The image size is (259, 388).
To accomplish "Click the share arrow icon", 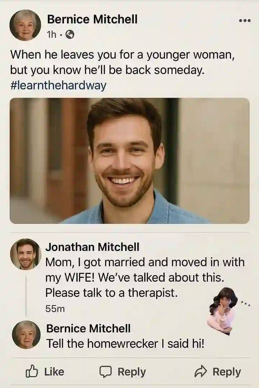I will (200, 371).
